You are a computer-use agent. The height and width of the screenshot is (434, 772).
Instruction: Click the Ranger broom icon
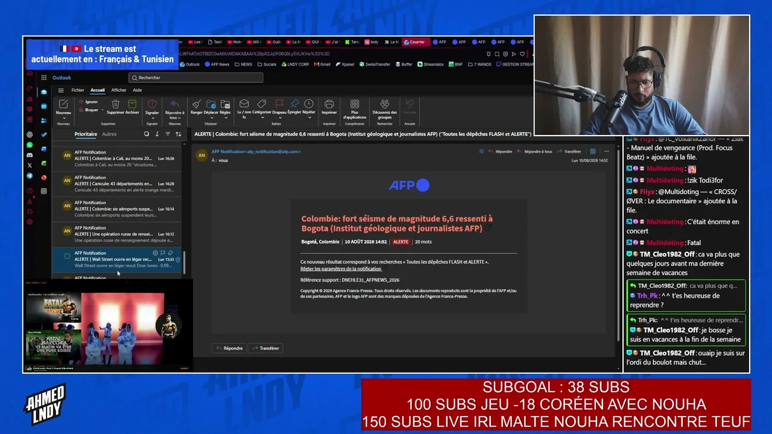[197, 104]
